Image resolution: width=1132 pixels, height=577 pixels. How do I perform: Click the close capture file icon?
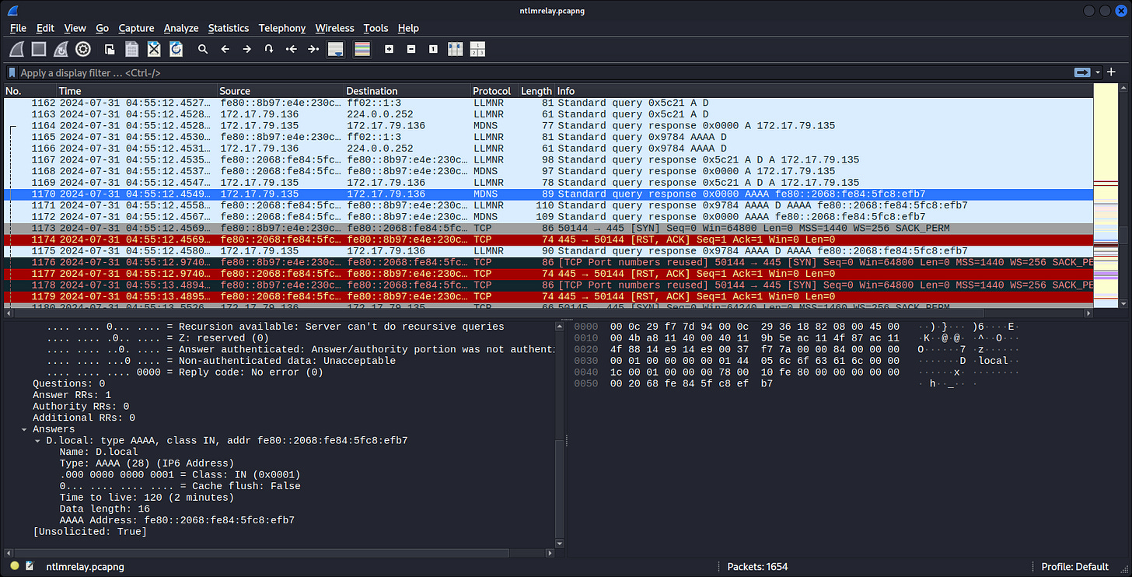coord(154,49)
